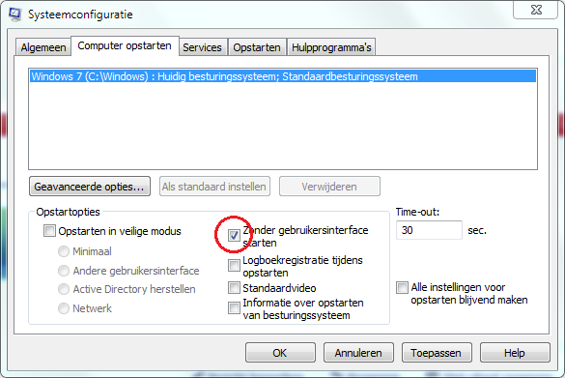Viewport: 565px width, 378px height.
Task: Click the Annuleren button
Action: point(358,353)
